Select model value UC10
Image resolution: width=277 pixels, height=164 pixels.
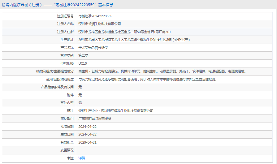83,63
